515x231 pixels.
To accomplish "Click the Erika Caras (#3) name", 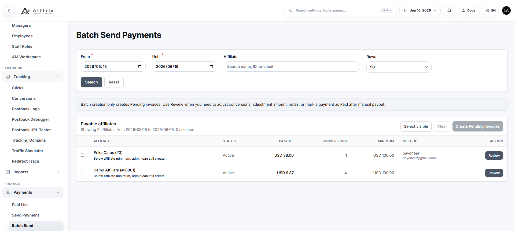I will click(x=108, y=153).
